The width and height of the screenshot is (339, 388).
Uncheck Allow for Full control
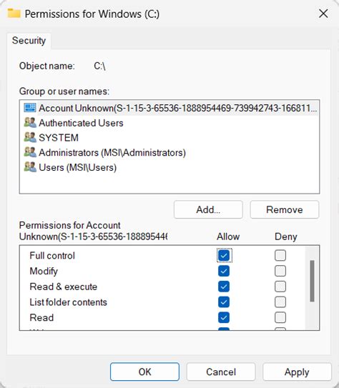[x=224, y=255]
